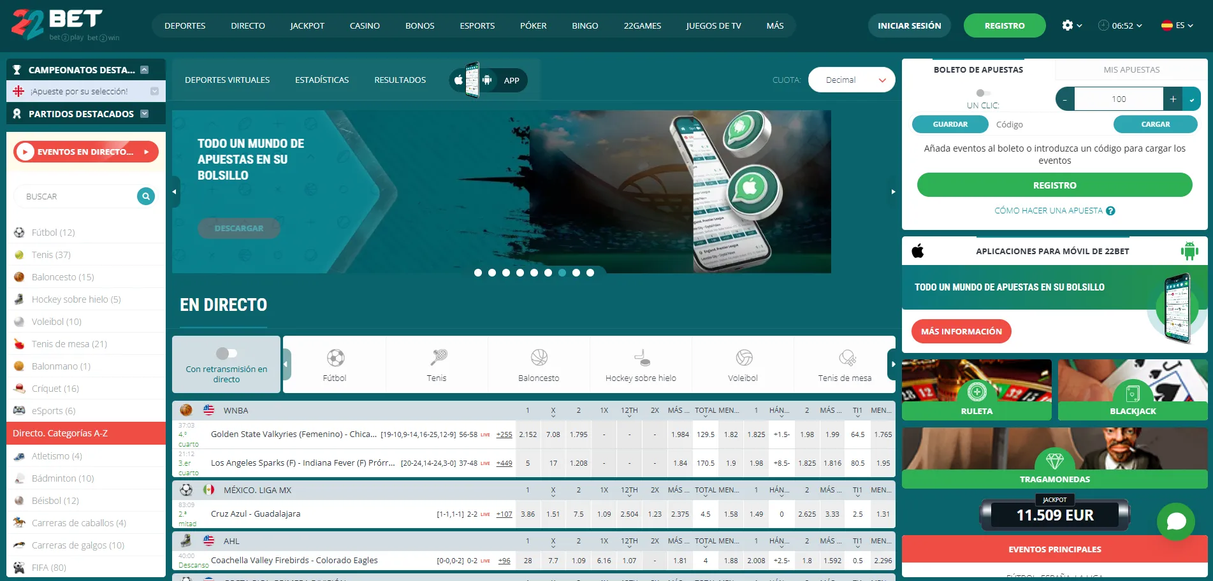Collapse the Partidos Destacados section
Image resolution: width=1213 pixels, height=581 pixels.
145,113
